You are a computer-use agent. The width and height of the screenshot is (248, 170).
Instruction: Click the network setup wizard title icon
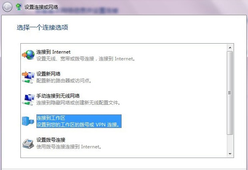point(19,7)
